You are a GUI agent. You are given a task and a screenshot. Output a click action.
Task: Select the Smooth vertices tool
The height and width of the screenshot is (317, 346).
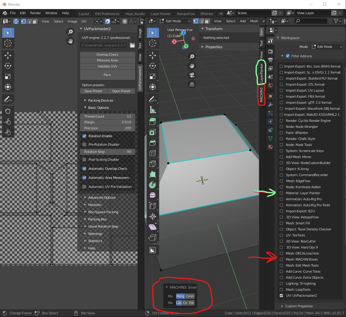point(153,195)
